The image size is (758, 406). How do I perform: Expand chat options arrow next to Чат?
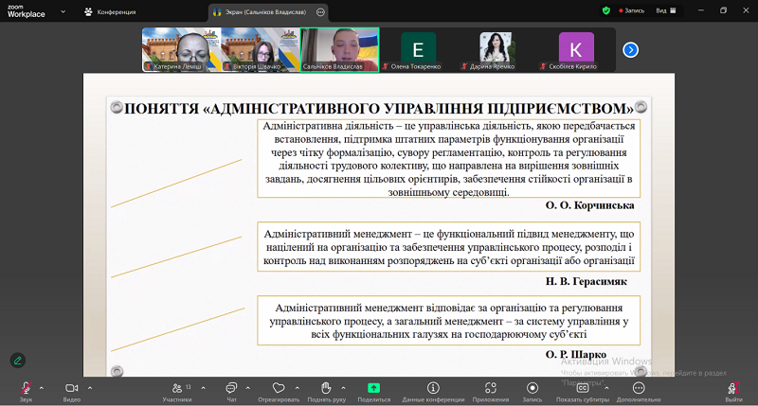point(248,388)
